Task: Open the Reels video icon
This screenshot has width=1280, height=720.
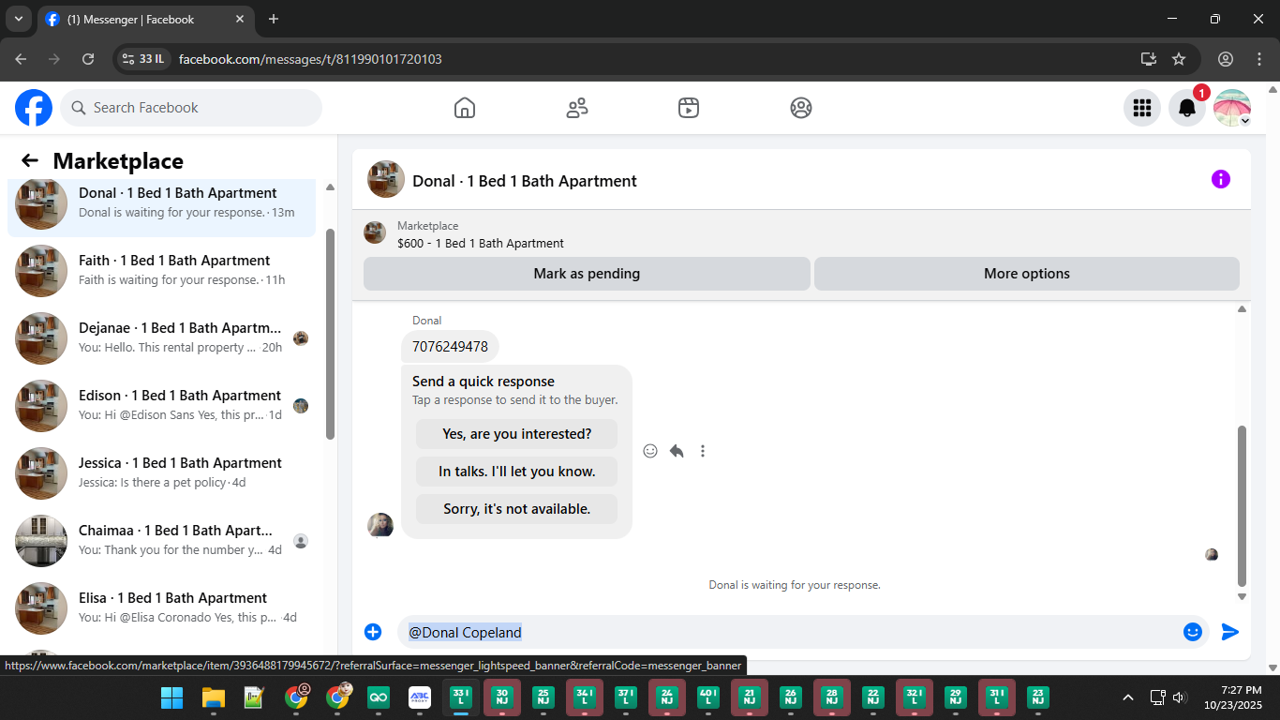Action: pyautogui.click(x=689, y=108)
